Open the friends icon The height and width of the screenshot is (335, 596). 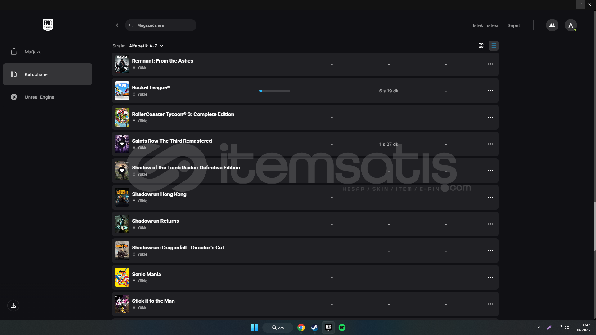point(552,25)
